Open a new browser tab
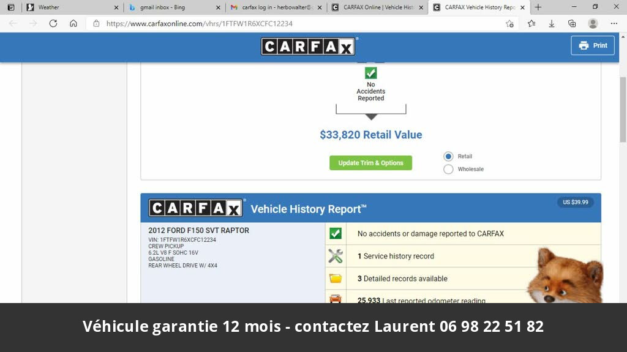 click(x=538, y=7)
